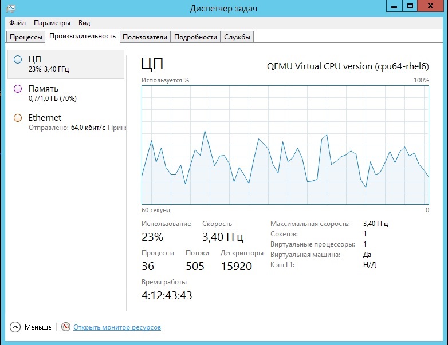Click the Виртуальные процессоры label
The image size is (448, 345).
pos(313,244)
